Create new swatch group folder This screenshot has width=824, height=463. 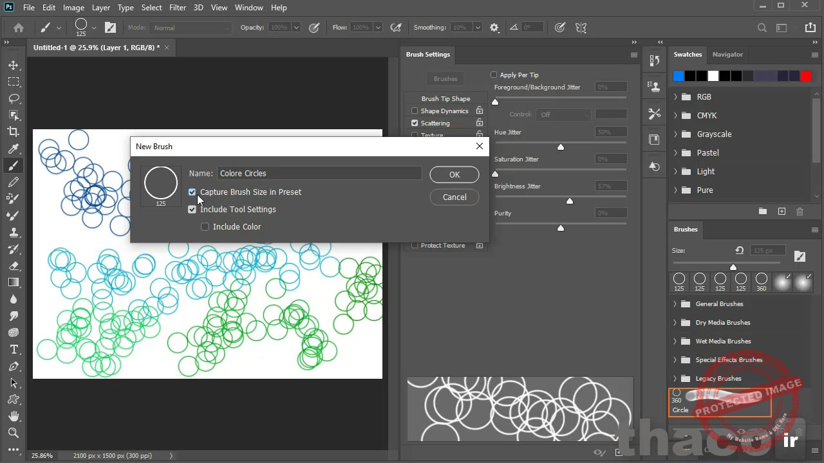pos(763,212)
